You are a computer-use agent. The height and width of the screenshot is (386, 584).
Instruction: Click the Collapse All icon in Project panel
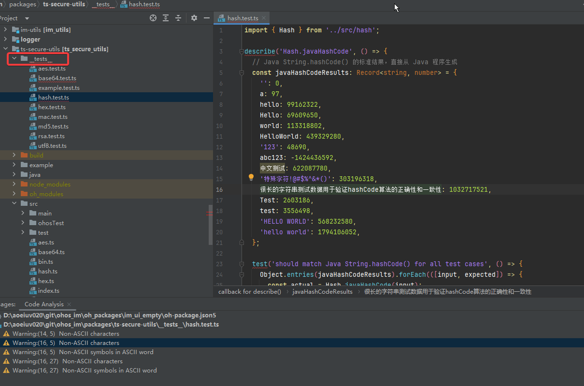coord(178,18)
